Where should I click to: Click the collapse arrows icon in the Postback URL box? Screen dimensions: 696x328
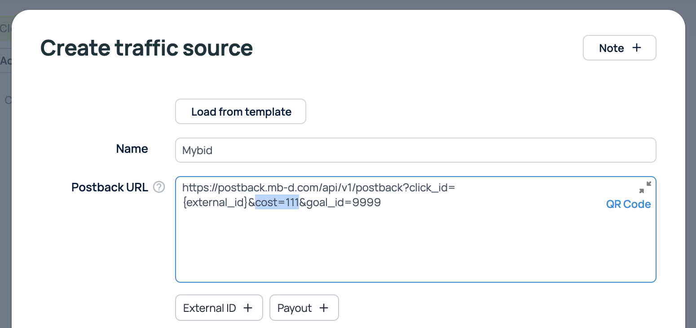[645, 187]
